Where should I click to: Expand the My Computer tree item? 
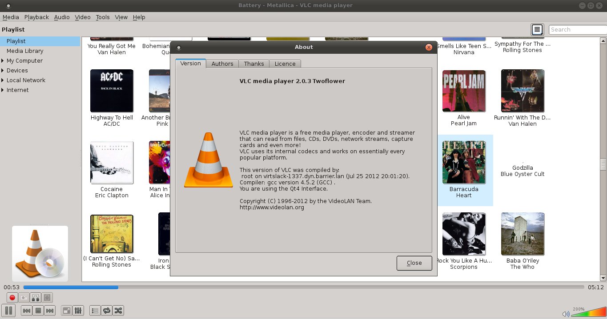tap(3, 61)
